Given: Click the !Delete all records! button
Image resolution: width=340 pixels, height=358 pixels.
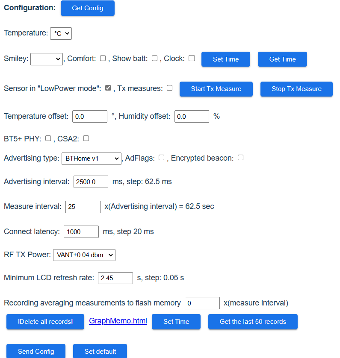Looking at the screenshot, I should point(45,322).
